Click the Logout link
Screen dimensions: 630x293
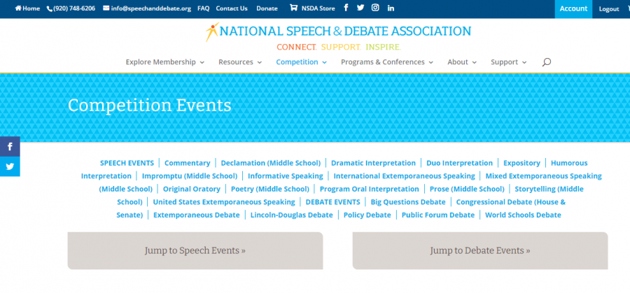tap(609, 9)
